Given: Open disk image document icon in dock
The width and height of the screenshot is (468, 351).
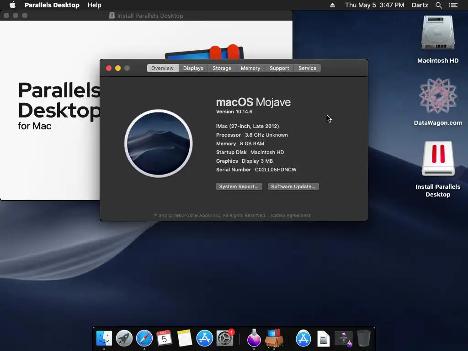Looking at the screenshot, I should click(323, 339).
